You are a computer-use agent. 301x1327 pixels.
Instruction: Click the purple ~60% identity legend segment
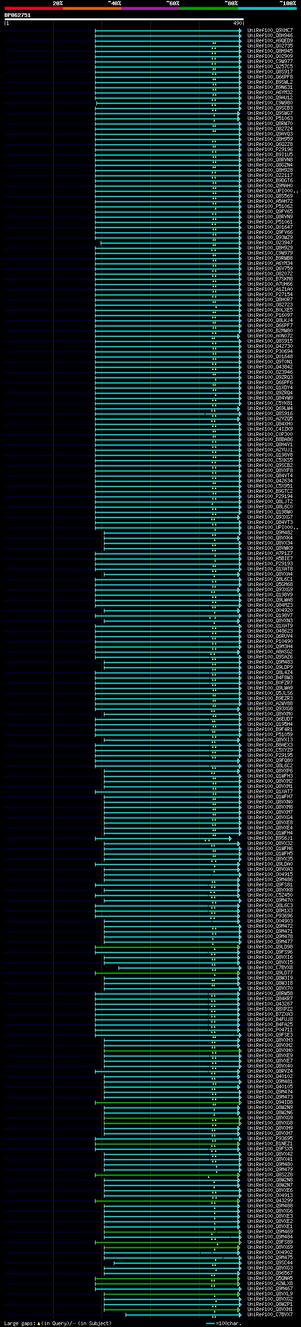(x=150, y=8)
